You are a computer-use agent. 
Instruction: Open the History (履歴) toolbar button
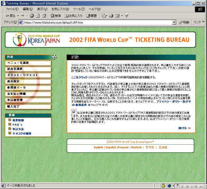click(x=91, y=16)
